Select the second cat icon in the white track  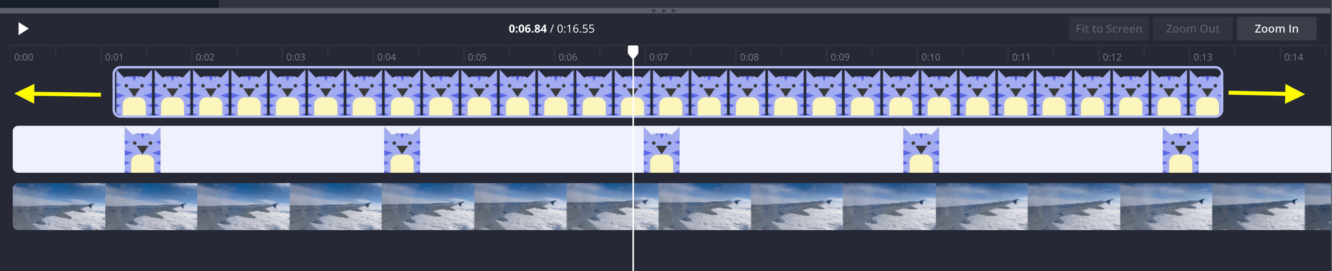402,150
